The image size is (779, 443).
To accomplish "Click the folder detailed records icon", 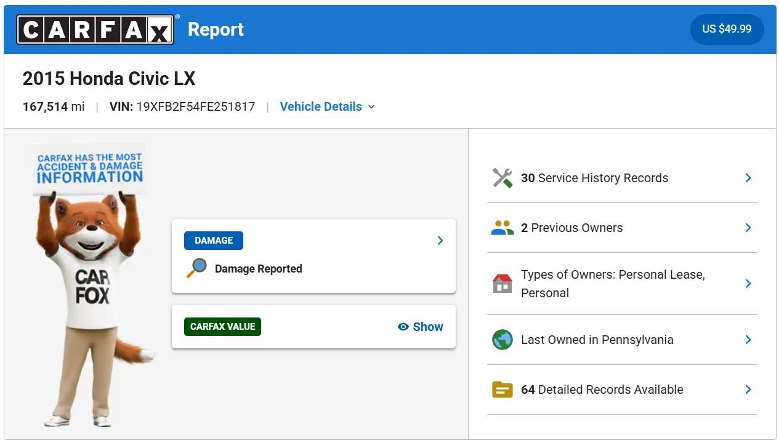I will pyautogui.click(x=503, y=389).
